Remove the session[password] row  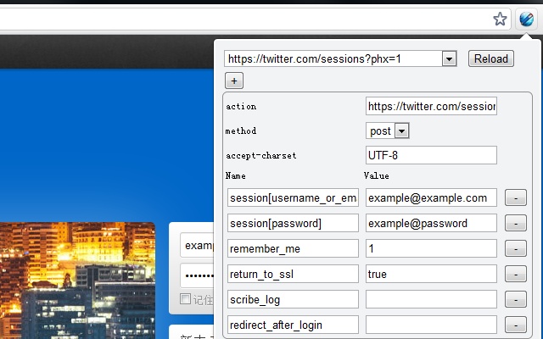(x=516, y=223)
